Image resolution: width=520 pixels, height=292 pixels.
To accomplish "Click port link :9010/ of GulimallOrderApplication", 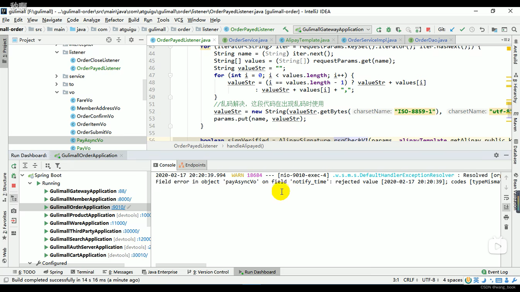I will 118,207.
